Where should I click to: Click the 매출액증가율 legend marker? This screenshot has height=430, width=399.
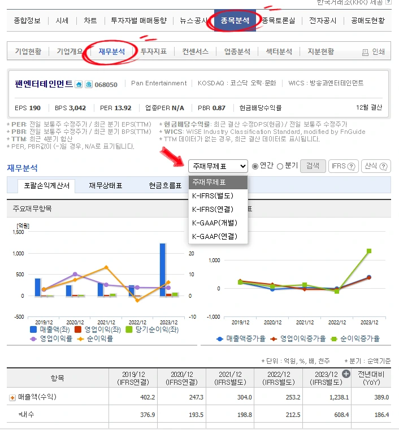coord(220,339)
